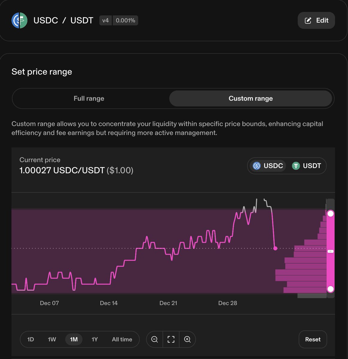This screenshot has height=359, width=348.
Task: Click the fit-to-view center chart icon
Action: (x=171, y=339)
